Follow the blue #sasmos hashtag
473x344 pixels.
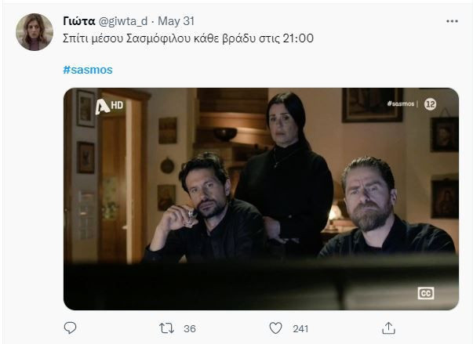pyautogui.click(x=88, y=70)
